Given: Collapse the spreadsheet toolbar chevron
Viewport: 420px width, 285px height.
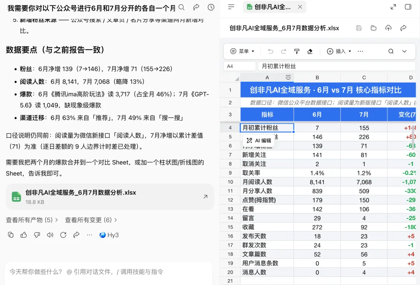Looking at the screenshot, I should pos(404,51).
